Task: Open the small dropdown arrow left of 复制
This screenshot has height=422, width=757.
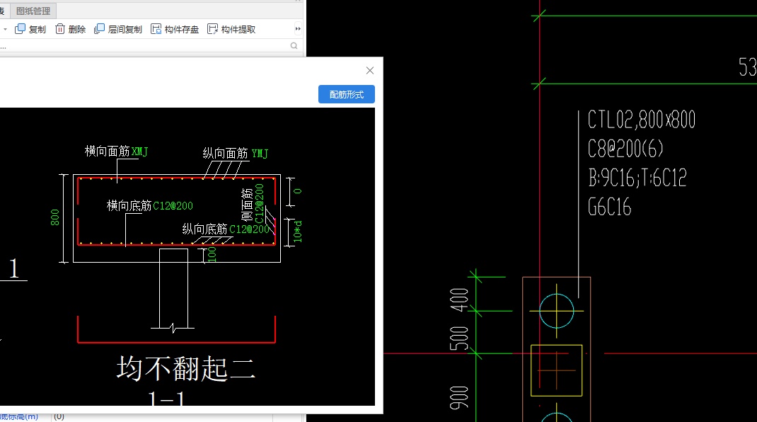Action: tap(6, 29)
